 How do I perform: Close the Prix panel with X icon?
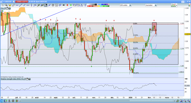tap(9, 8)
